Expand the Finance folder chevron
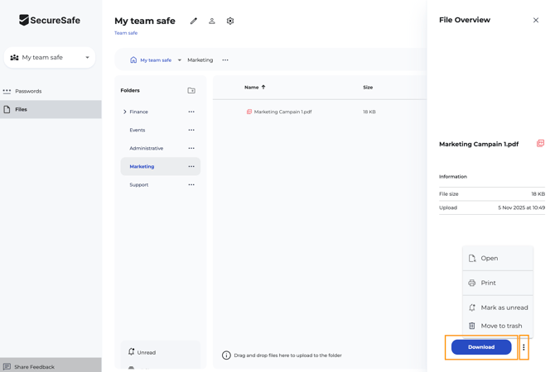The height and width of the screenshot is (372, 555). pyautogui.click(x=125, y=112)
